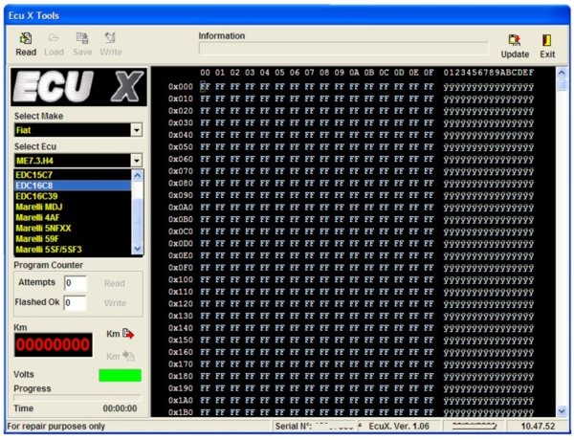This screenshot has height=440, width=574.
Task: Open the Select Make dropdown arrow
Action: pyautogui.click(x=137, y=130)
